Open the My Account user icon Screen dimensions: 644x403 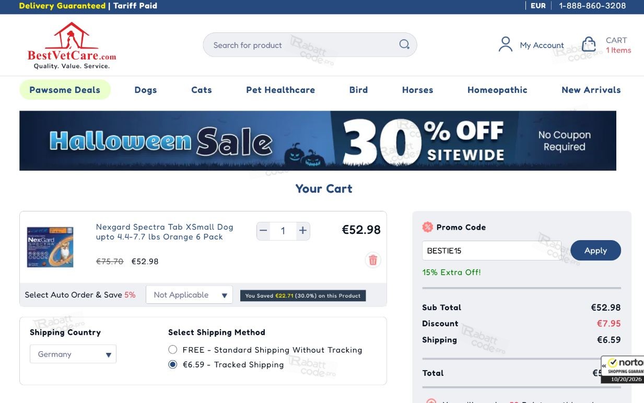pyautogui.click(x=505, y=44)
